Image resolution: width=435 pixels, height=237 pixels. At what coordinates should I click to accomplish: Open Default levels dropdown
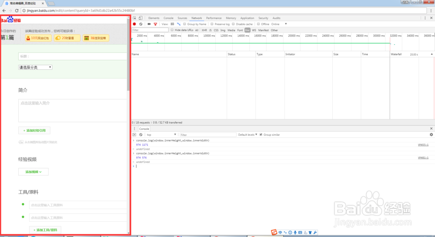(248, 135)
